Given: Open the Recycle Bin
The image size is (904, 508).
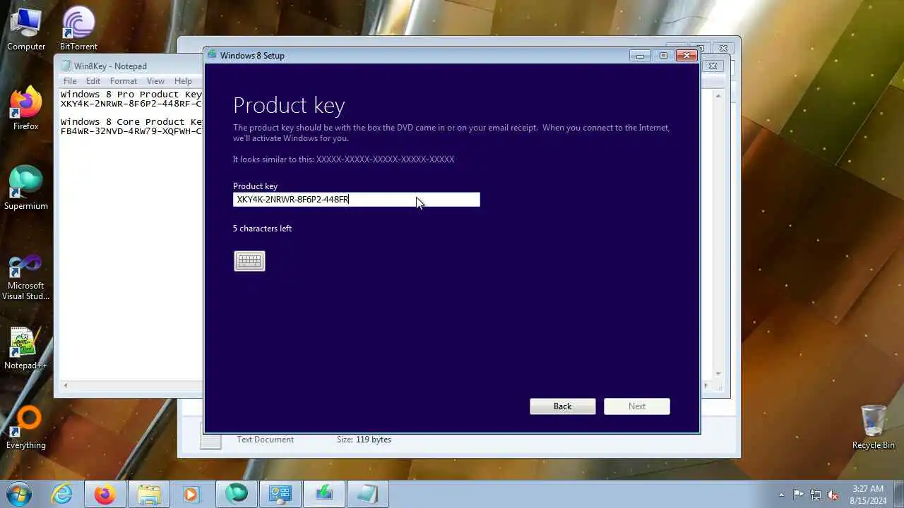Looking at the screenshot, I should (x=874, y=428).
